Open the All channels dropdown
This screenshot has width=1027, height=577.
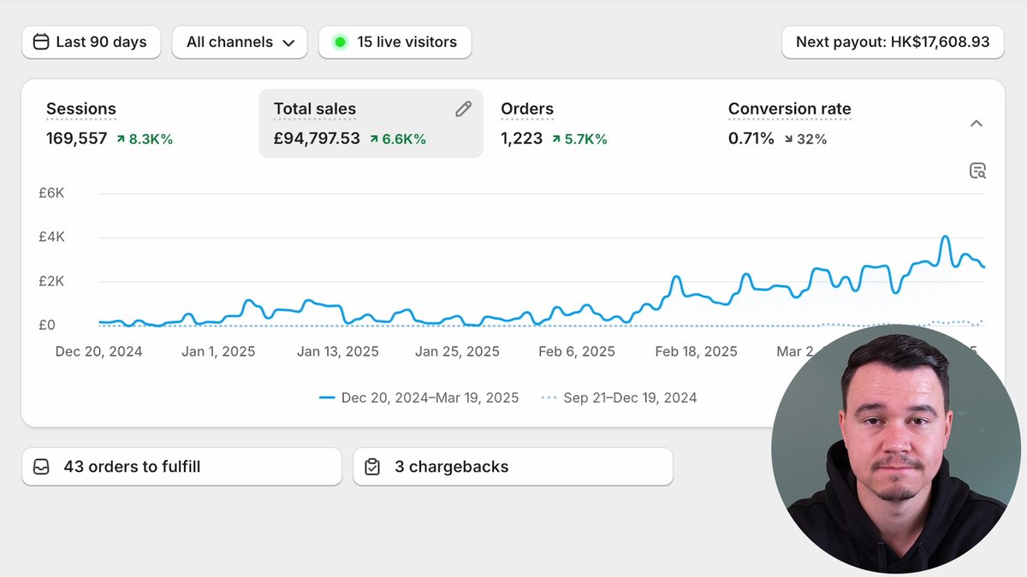click(x=240, y=41)
